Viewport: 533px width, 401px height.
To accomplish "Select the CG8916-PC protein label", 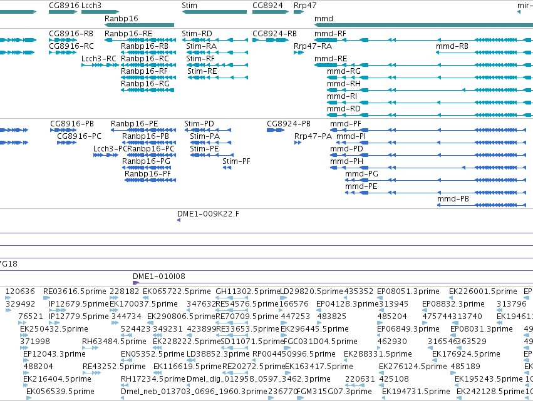I will pos(79,136).
